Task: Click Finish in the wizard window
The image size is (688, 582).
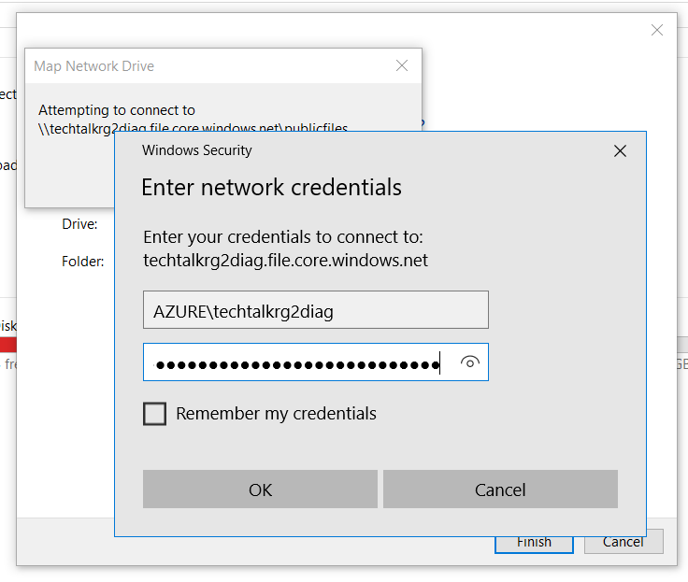Action: [x=534, y=545]
